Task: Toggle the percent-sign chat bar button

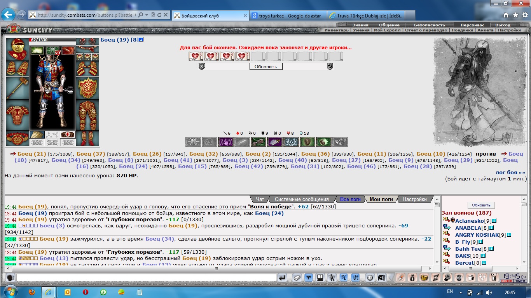Action: click(344, 277)
